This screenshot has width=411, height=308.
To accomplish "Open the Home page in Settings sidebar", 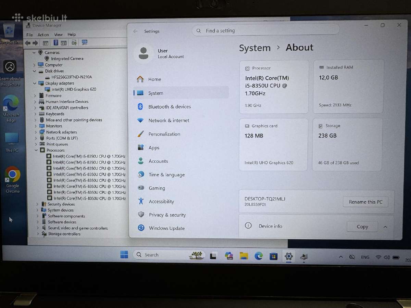I will point(149,79).
